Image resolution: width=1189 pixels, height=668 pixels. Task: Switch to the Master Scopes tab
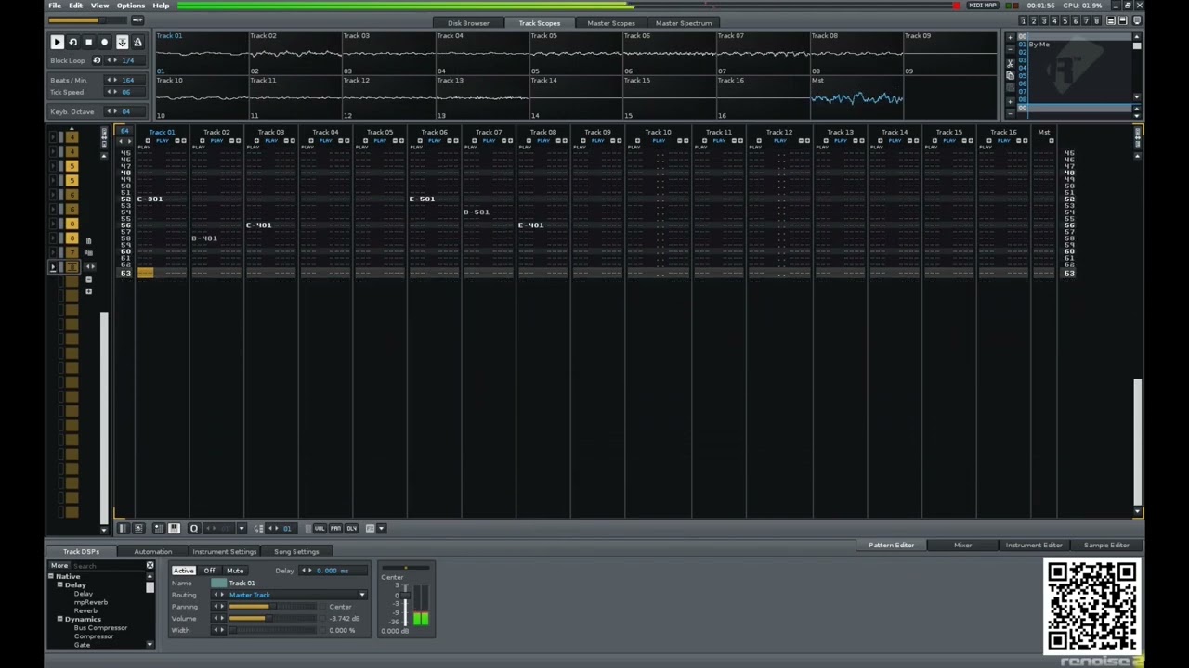[610, 23]
